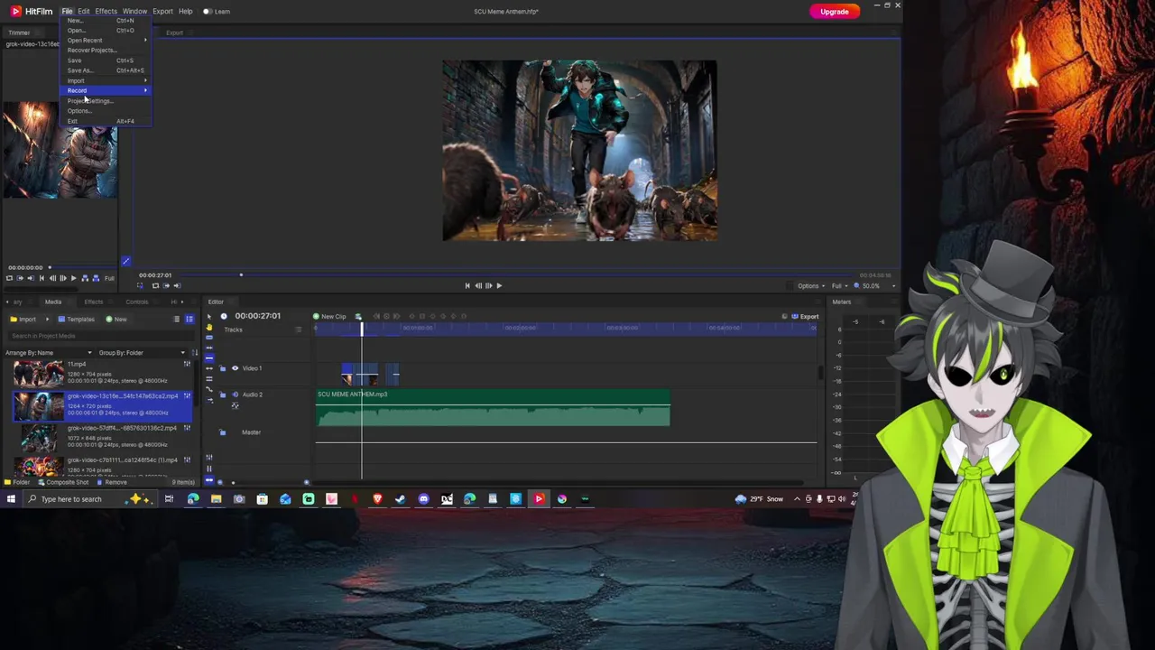Switch to the Controls tab
This screenshot has width=1155, height=650.
(137, 302)
